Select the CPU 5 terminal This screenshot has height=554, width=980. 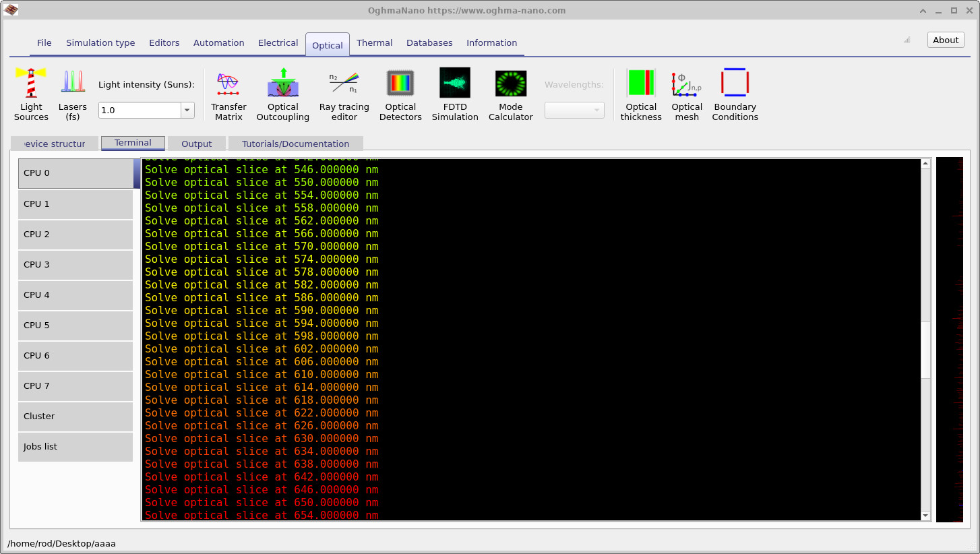75,326
